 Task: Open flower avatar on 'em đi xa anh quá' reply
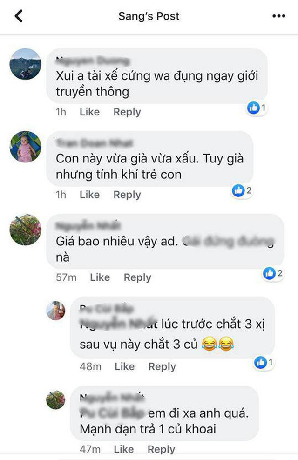click(x=56, y=399)
